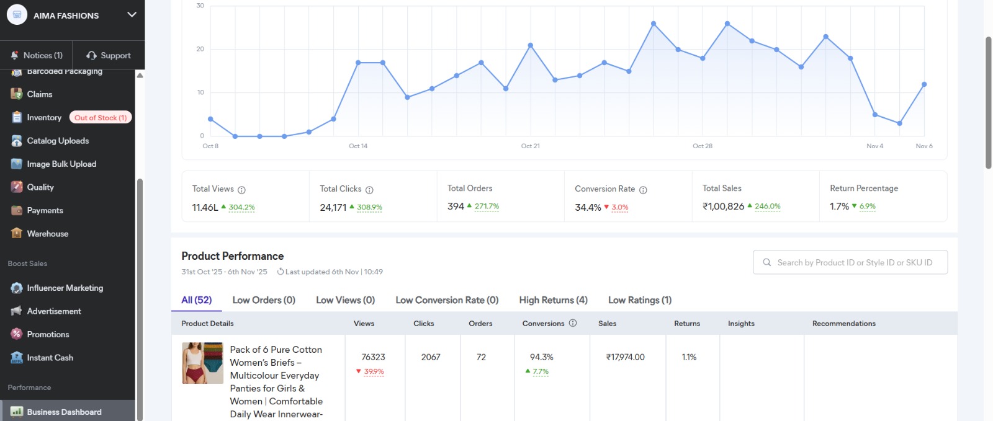Image resolution: width=993 pixels, height=421 pixels.
Task: Click the women's briefs product thumbnail
Action: 202,363
